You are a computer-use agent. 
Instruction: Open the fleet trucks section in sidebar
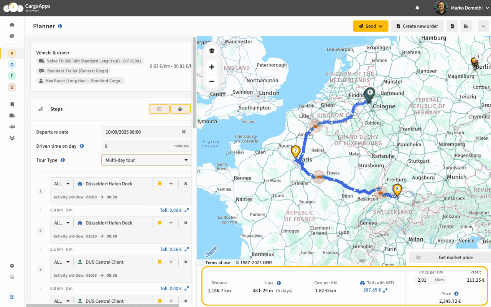(x=12, y=116)
